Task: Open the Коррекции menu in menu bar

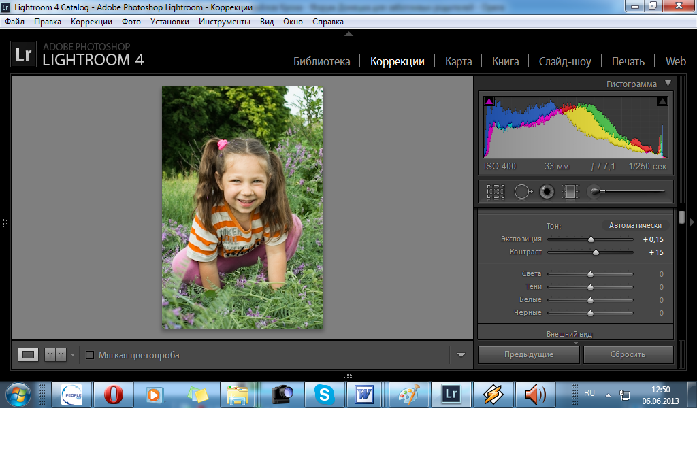Action: [91, 22]
